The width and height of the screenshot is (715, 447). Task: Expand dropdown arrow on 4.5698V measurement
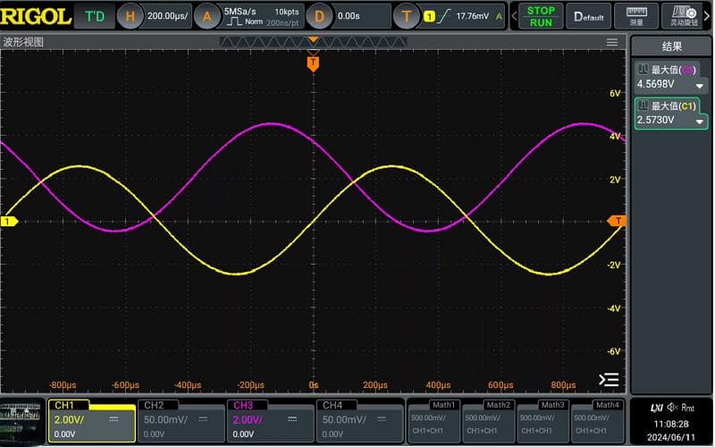pyautogui.click(x=699, y=86)
